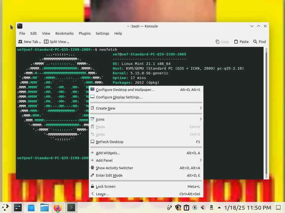Open the digital clock calendar
Image resolution: width=285 pixels, height=213 pixels.
click(x=247, y=207)
